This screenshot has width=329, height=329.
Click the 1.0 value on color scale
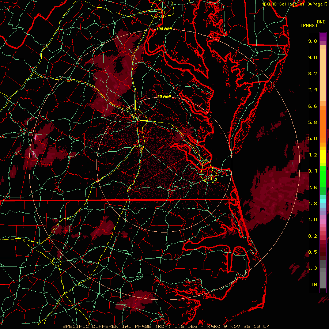point(313,220)
